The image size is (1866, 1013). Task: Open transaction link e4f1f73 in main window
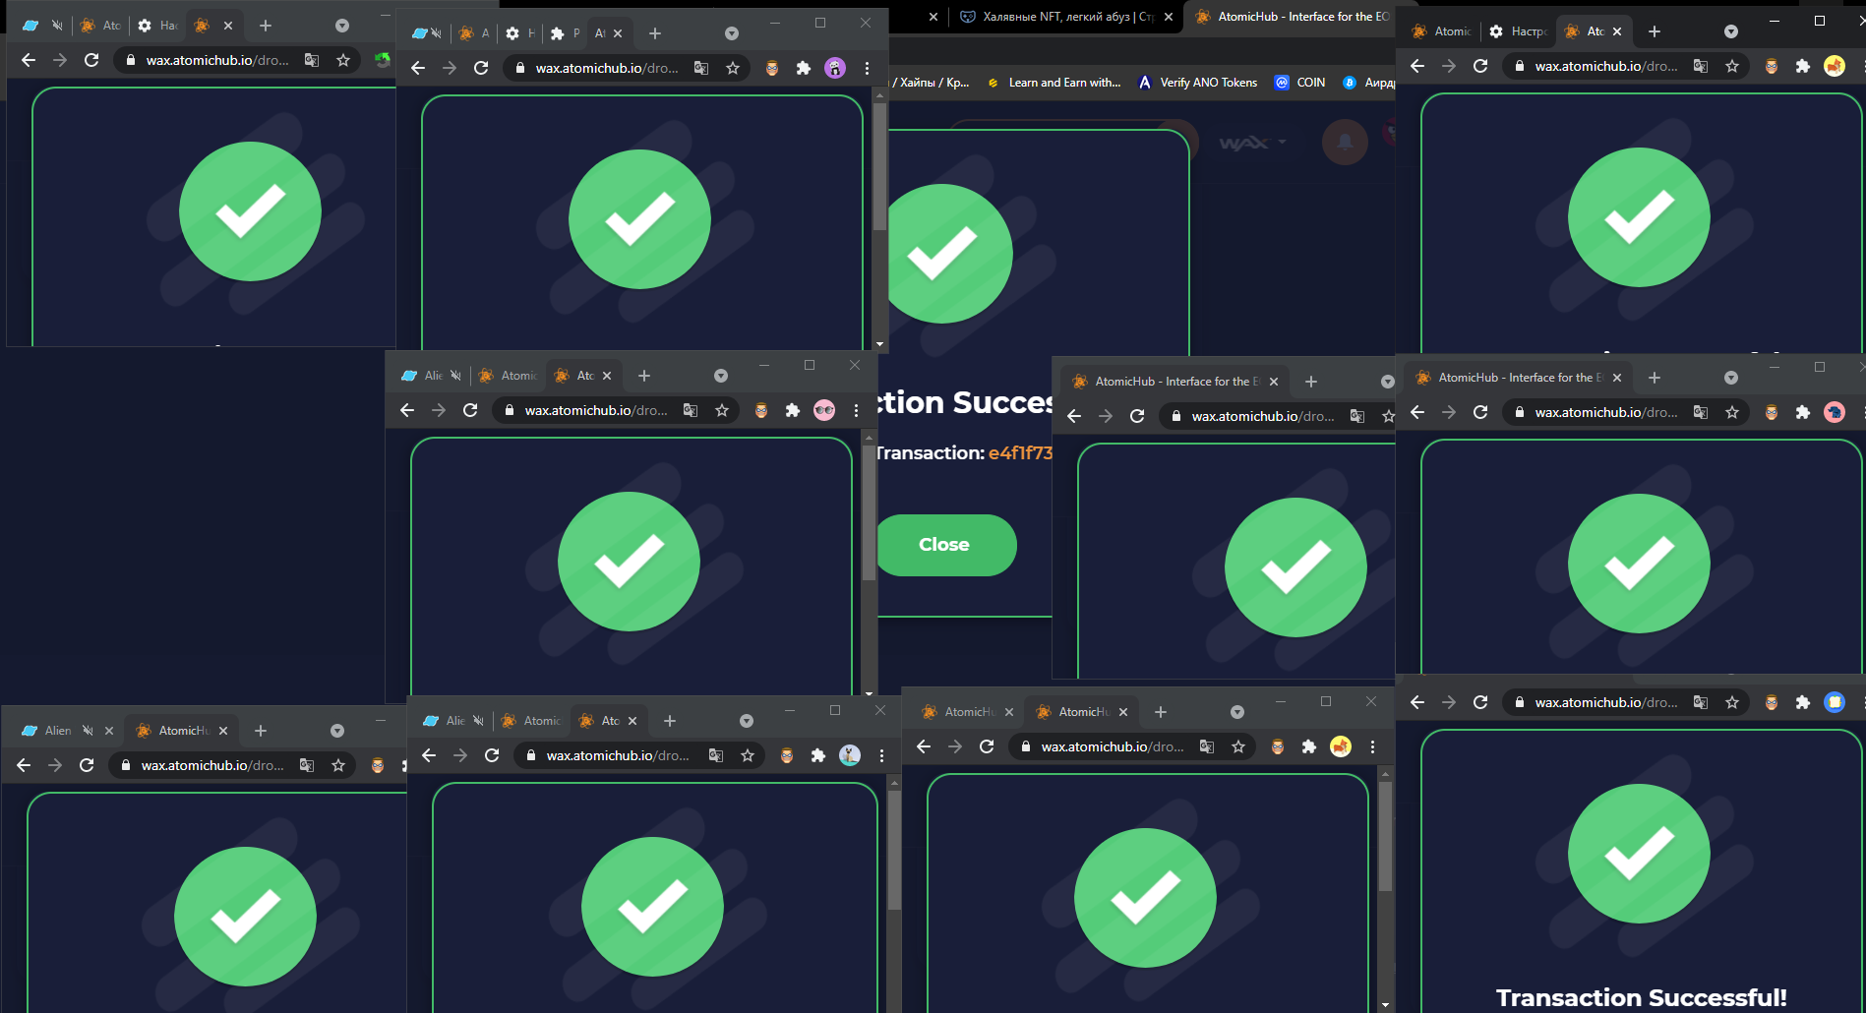click(x=1020, y=452)
